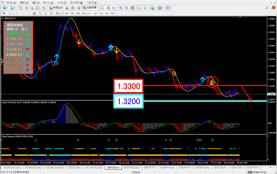Open the チャート menu
Screen dimensions: 277x174
point(48,3)
